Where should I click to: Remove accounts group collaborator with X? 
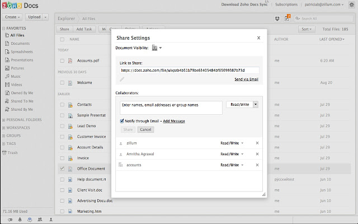(257, 165)
